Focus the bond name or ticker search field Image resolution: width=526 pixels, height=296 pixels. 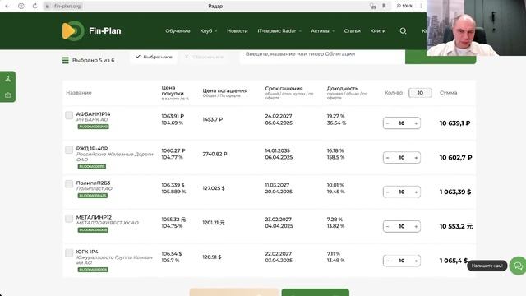pos(322,56)
